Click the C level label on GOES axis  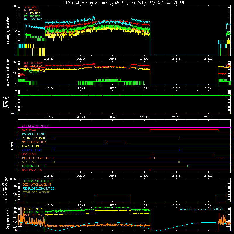click(16, 91)
